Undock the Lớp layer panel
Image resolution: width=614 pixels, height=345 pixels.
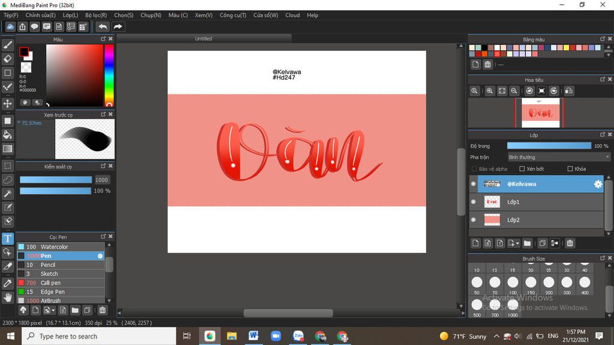point(603,135)
